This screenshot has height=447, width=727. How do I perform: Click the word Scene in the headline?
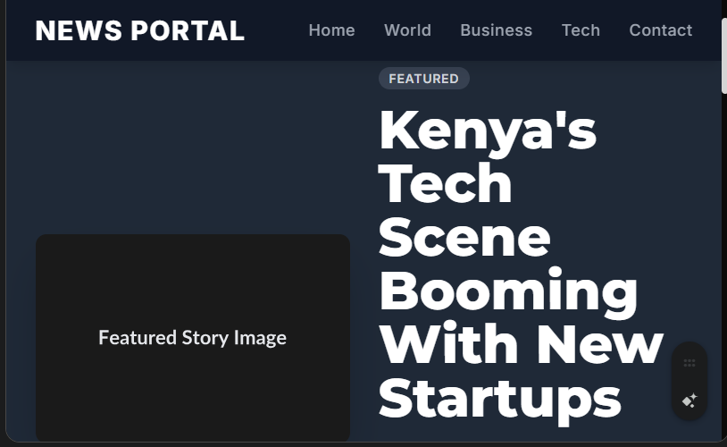coord(464,237)
